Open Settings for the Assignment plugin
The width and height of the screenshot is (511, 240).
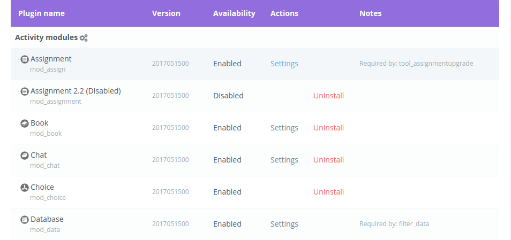pyautogui.click(x=284, y=64)
